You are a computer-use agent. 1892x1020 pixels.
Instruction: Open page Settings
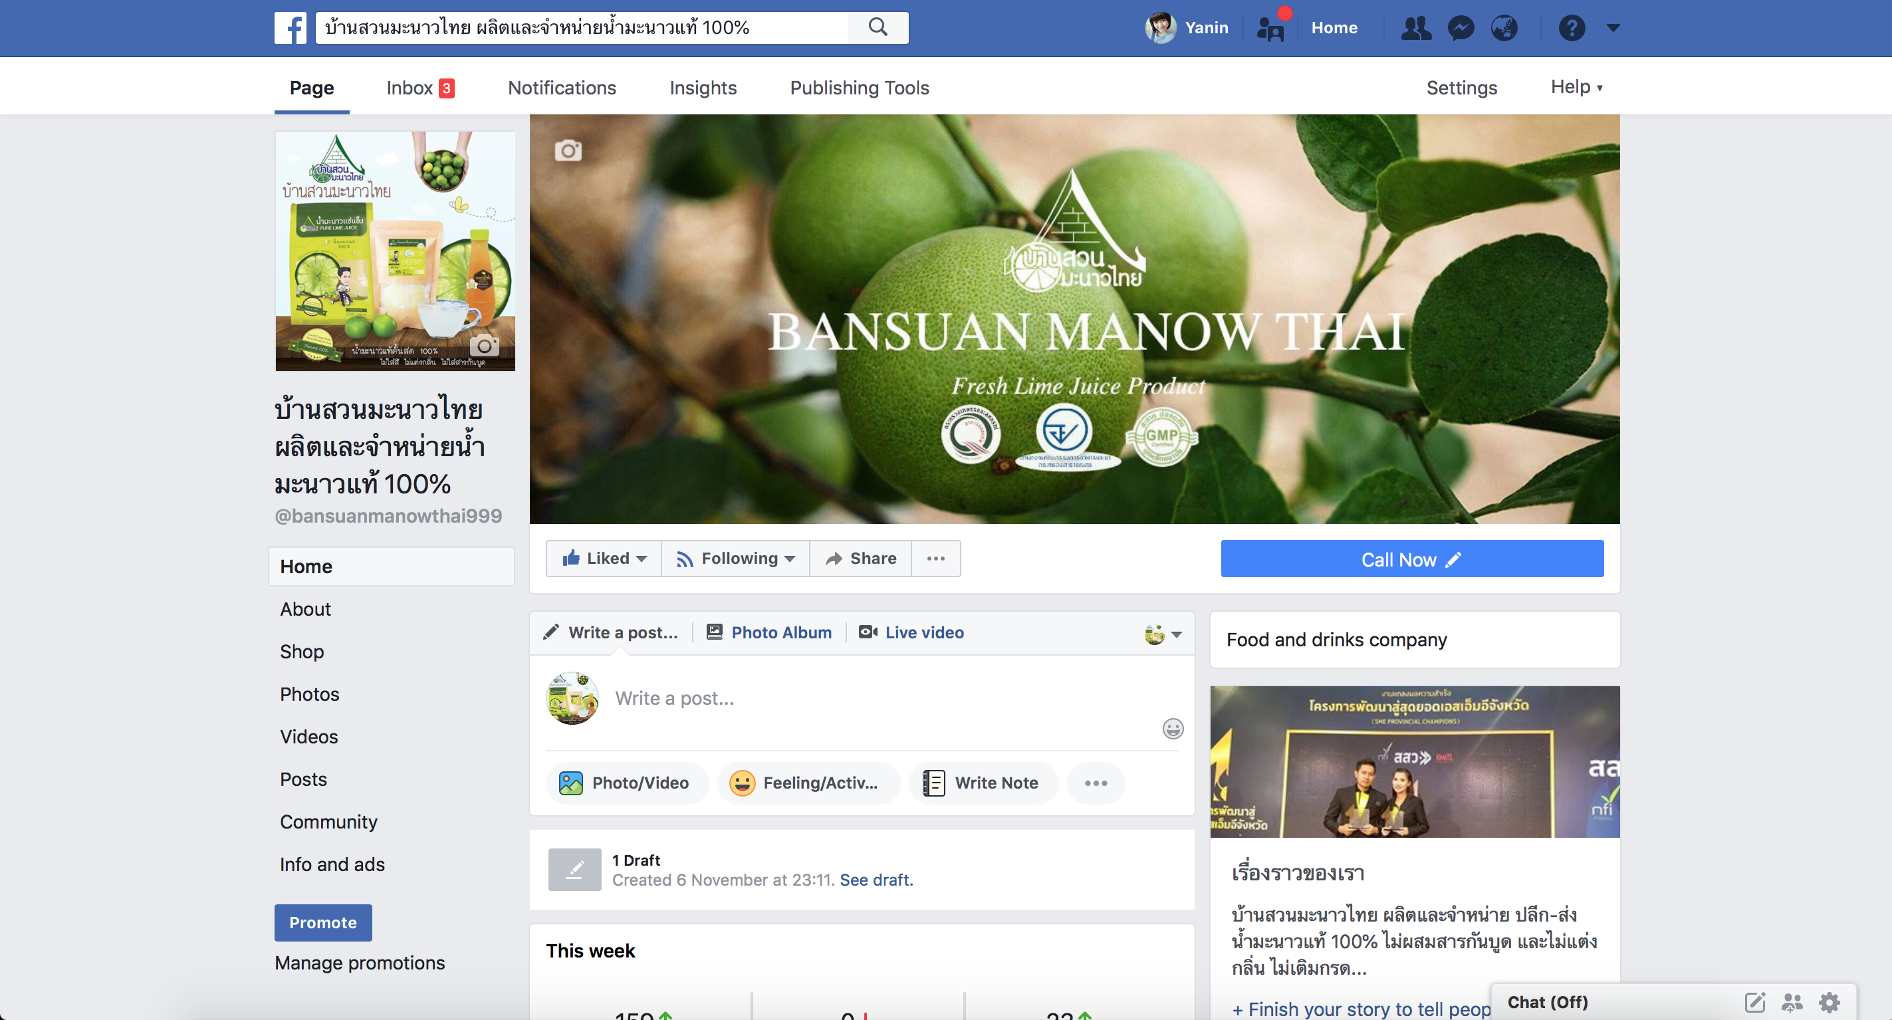(x=1461, y=88)
